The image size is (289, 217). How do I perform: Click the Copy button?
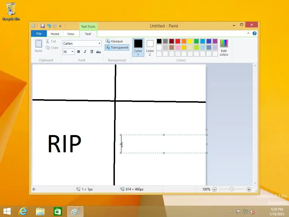click(x=52, y=47)
